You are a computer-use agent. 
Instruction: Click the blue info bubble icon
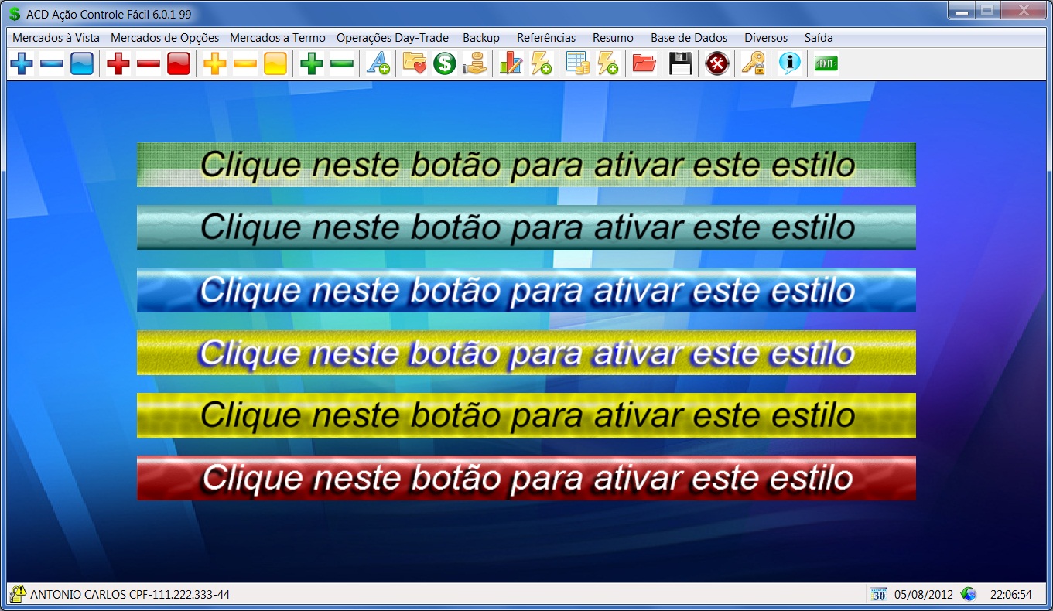(789, 63)
